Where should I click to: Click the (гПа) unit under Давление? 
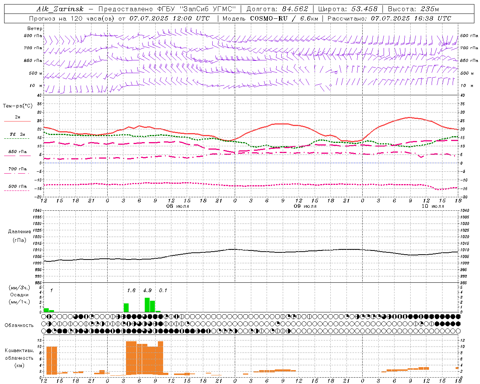pyautogui.click(x=19, y=240)
